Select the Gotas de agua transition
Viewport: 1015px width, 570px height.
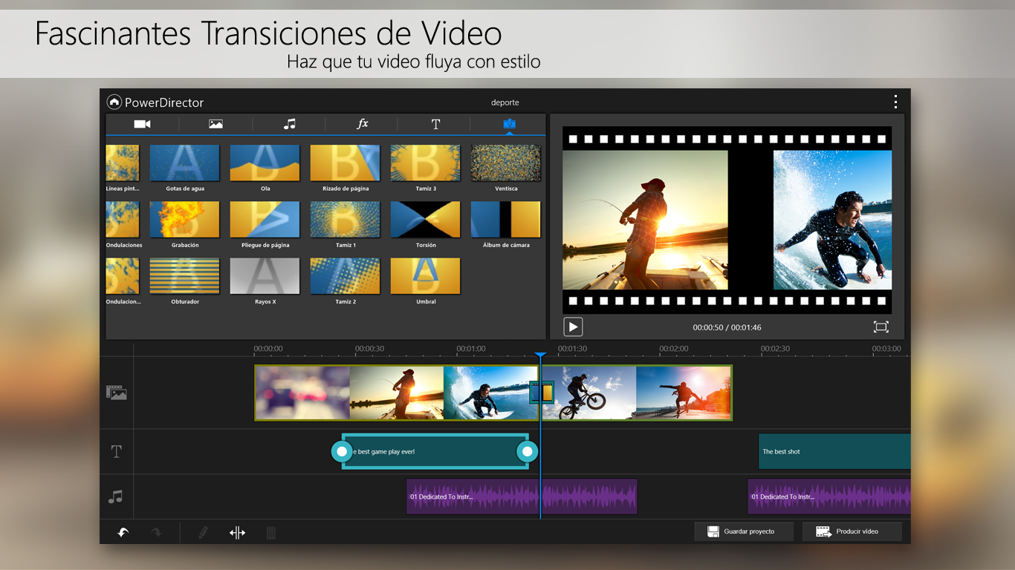pos(185,163)
